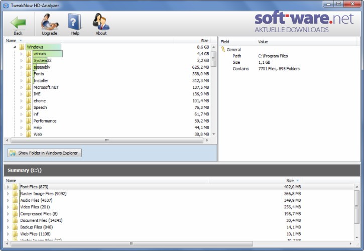Click the IME folder icon
364x251 pixels.
[x=29, y=94]
